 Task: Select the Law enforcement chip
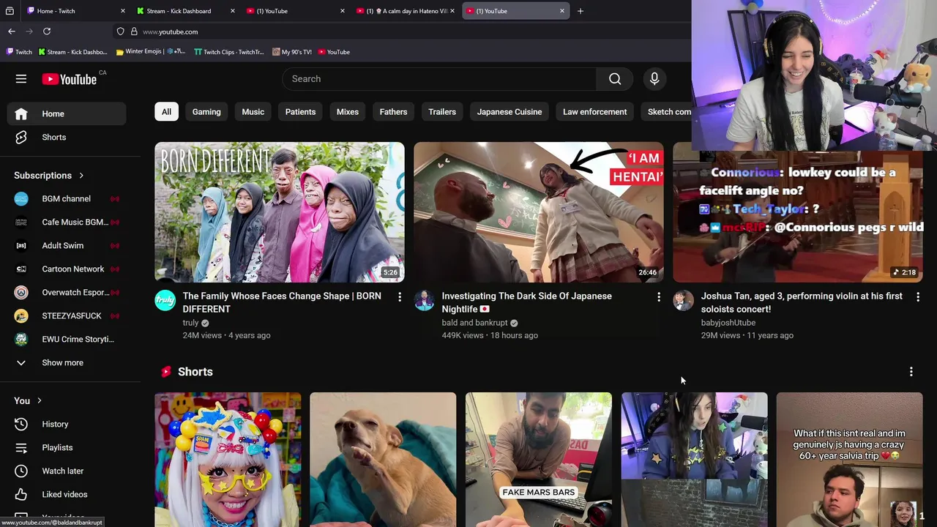click(595, 112)
